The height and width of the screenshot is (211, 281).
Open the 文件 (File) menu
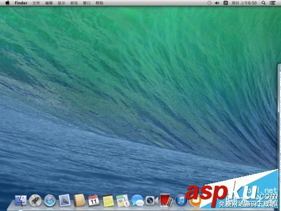pyautogui.click(x=36, y=3)
